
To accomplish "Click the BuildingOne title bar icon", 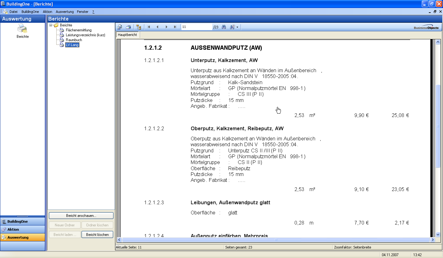I will (3, 4).
